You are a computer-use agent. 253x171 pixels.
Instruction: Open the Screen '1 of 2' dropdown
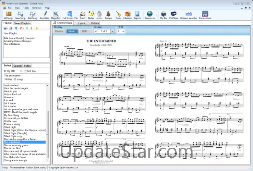click(113, 31)
